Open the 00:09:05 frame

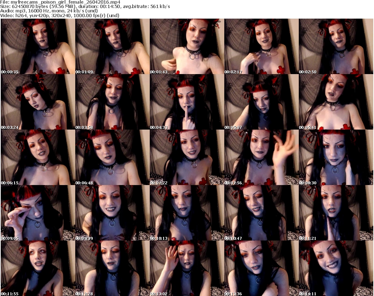(38, 213)
